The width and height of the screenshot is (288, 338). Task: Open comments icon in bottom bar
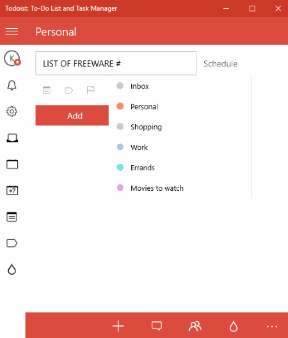click(x=157, y=326)
